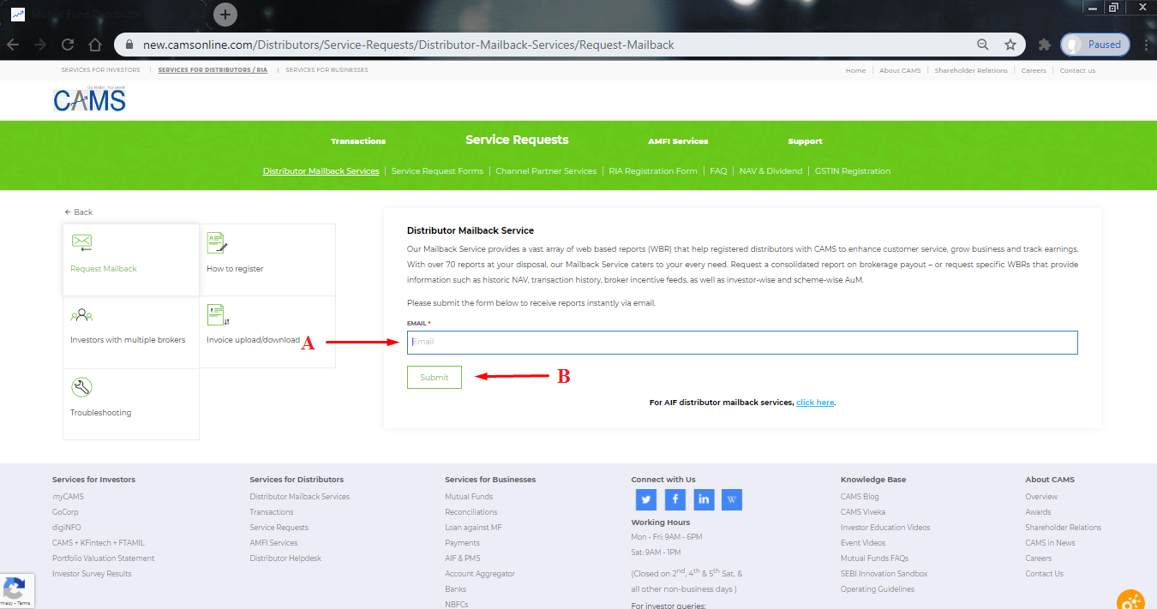The width and height of the screenshot is (1157, 609).
Task: Go to browser home page
Action: pos(95,45)
